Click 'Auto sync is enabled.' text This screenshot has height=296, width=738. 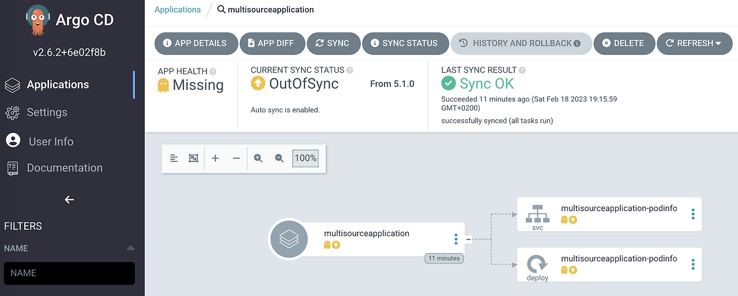click(x=285, y=109)
